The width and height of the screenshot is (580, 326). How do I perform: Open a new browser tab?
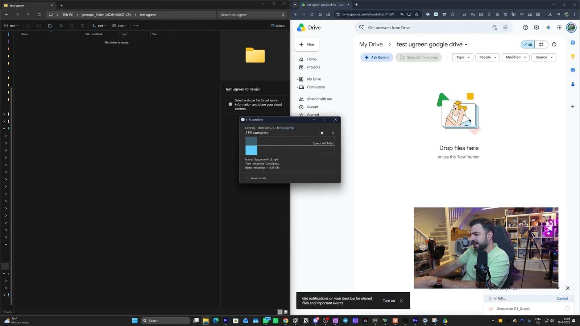click(356, 5)
